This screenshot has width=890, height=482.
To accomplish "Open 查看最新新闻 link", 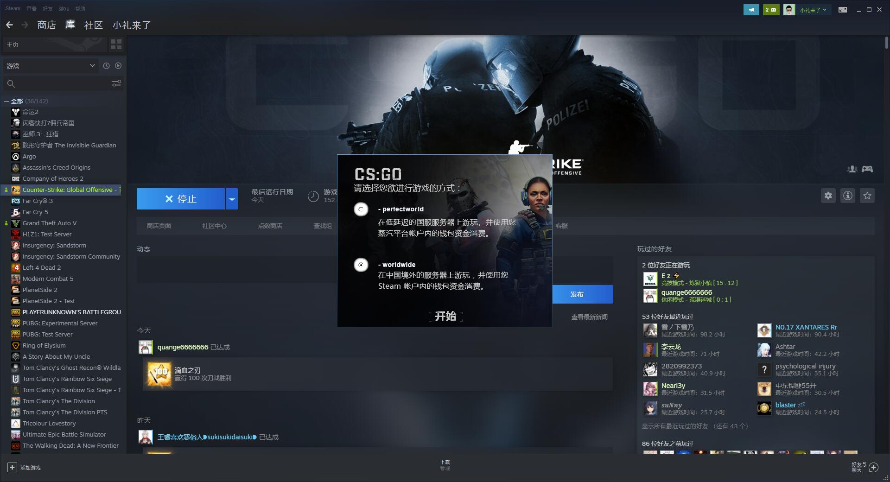I will coord(589,317).
